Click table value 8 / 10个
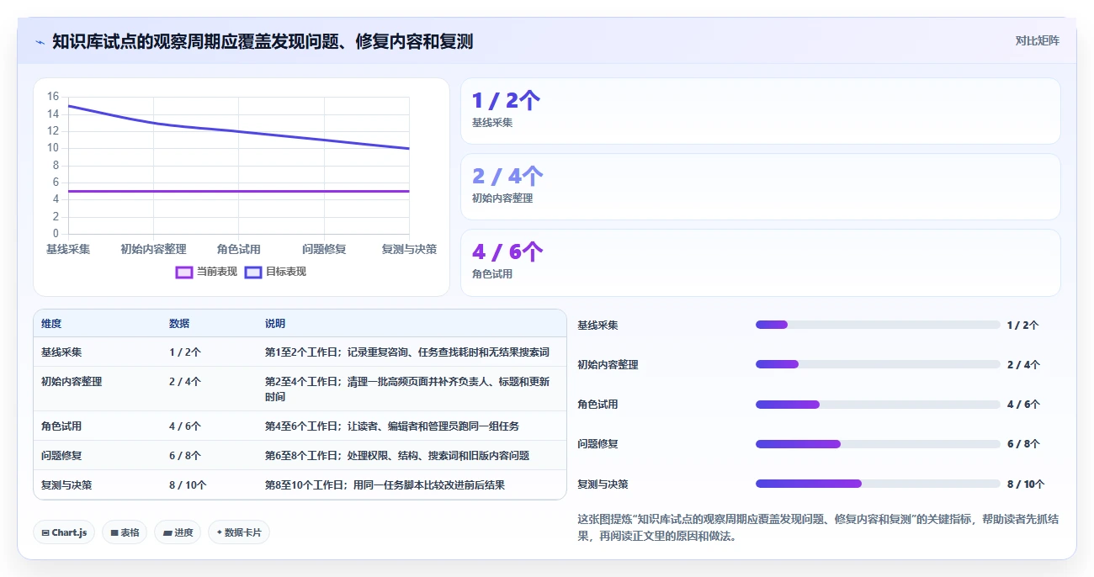Image resolution: width=1094 pixels, height=577 pixels. [188, 485]
